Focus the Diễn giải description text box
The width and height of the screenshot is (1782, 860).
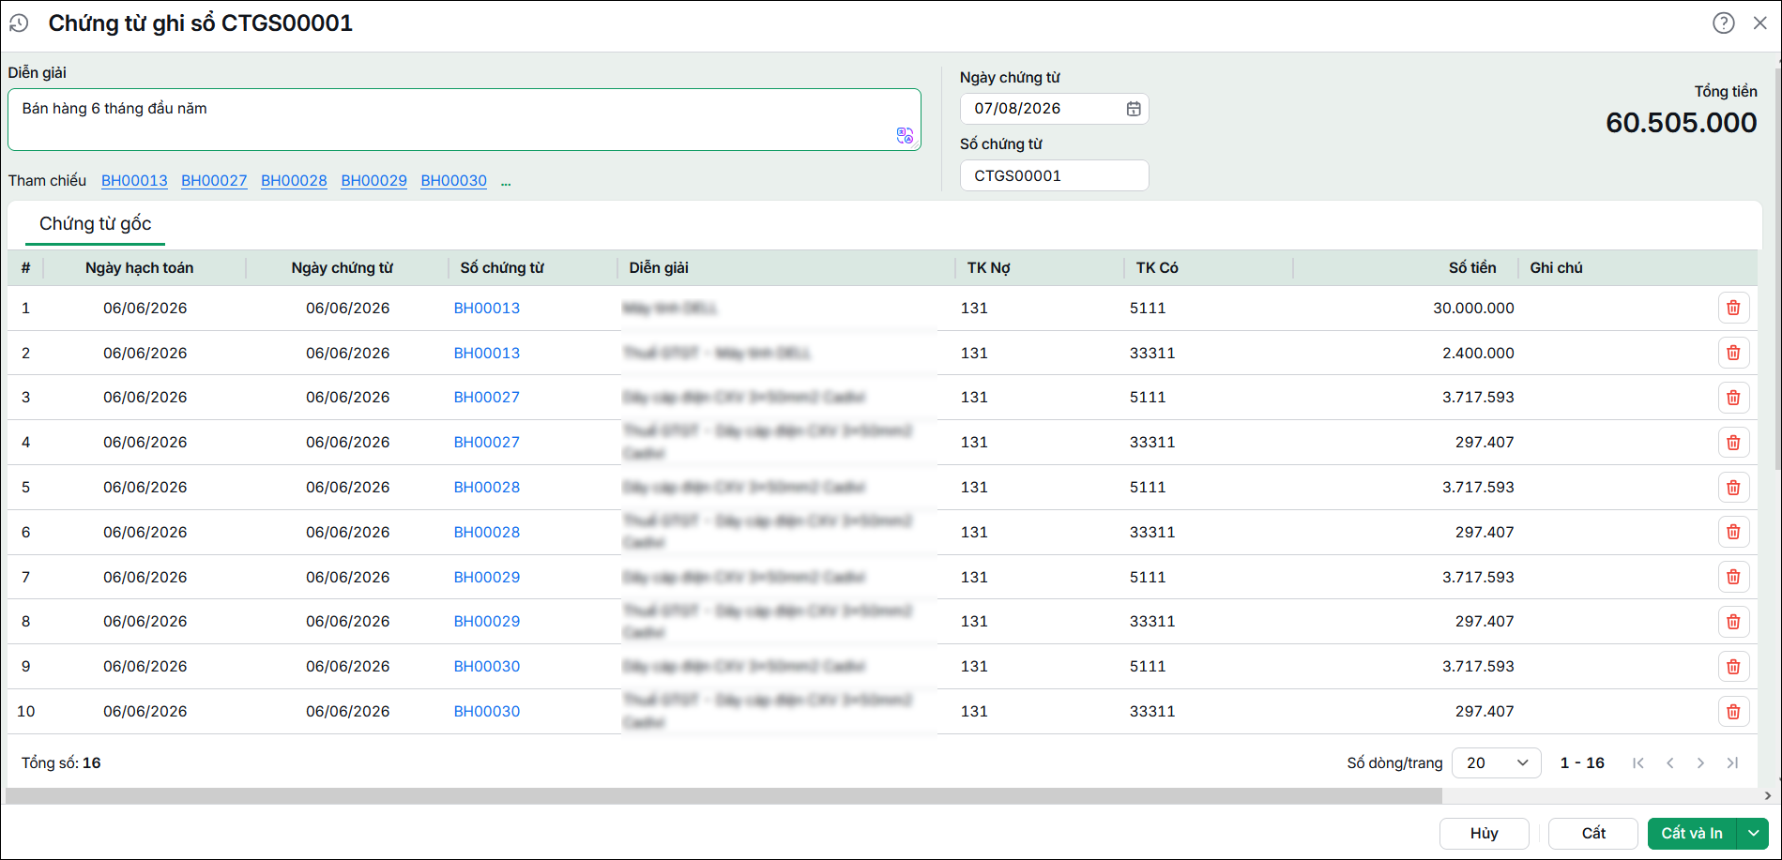(x=465, y=119)
